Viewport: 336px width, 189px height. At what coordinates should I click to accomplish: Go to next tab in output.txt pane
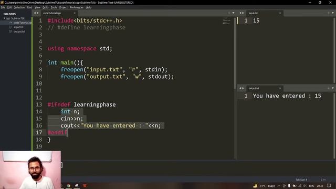[243, 88]
